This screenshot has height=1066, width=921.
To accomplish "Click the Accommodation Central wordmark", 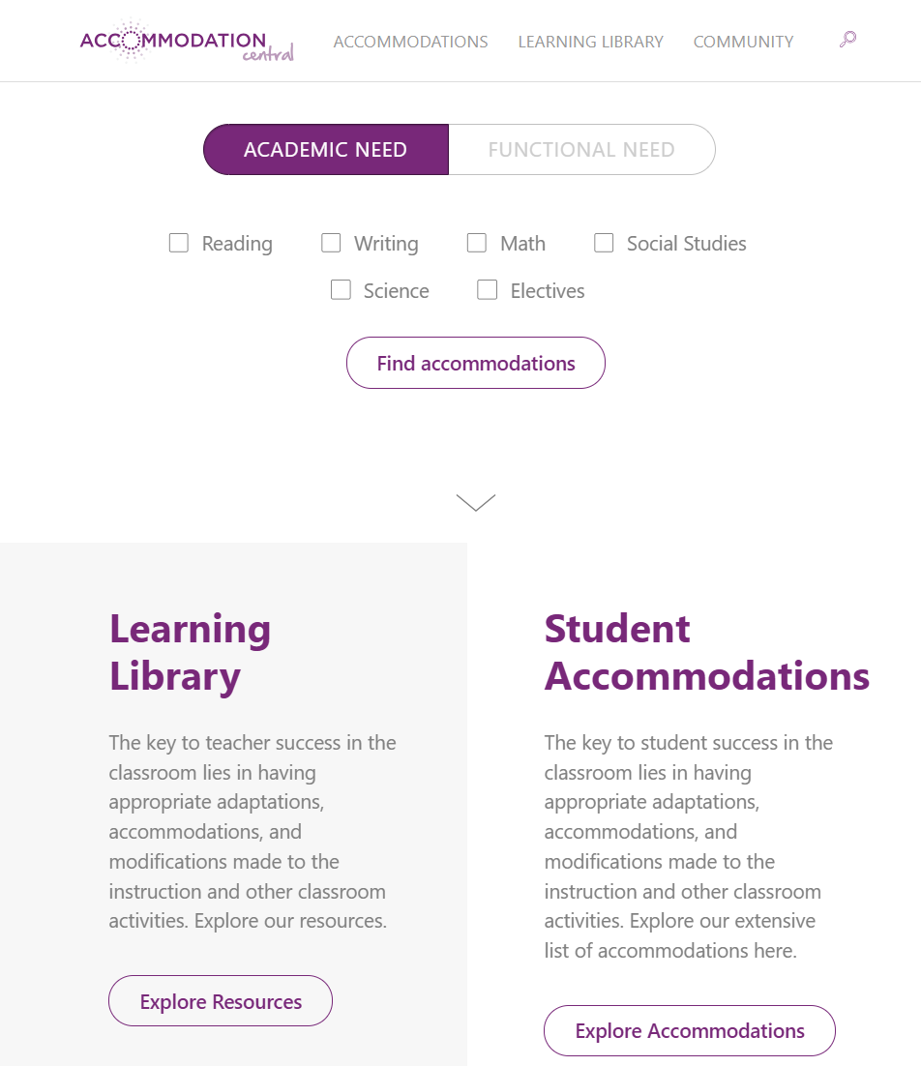I will tap(184, 40).
